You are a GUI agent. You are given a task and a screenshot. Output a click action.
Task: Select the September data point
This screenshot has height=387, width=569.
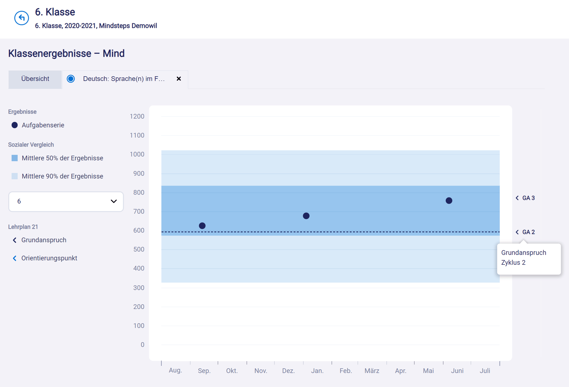tap(202, 226)
